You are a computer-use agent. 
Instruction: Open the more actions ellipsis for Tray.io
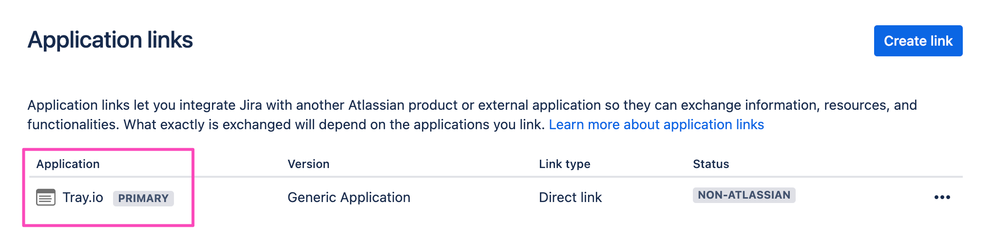[x=942, y=197]
